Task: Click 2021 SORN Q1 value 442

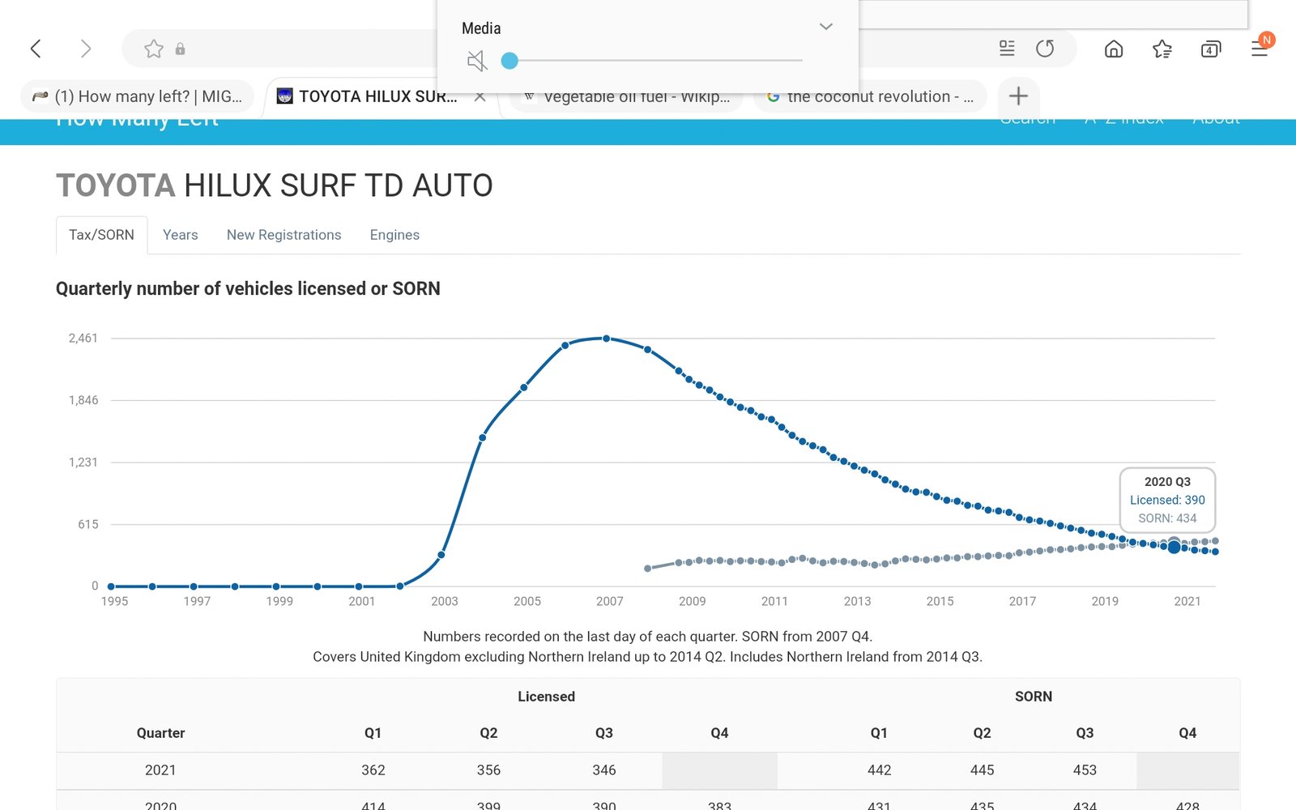Action: [x=879, y=770]
